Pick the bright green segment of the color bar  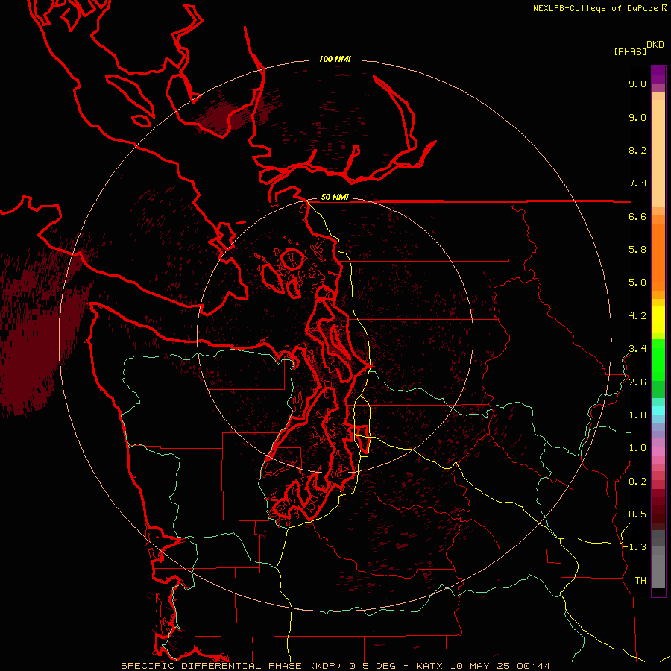tap(658, 360)
